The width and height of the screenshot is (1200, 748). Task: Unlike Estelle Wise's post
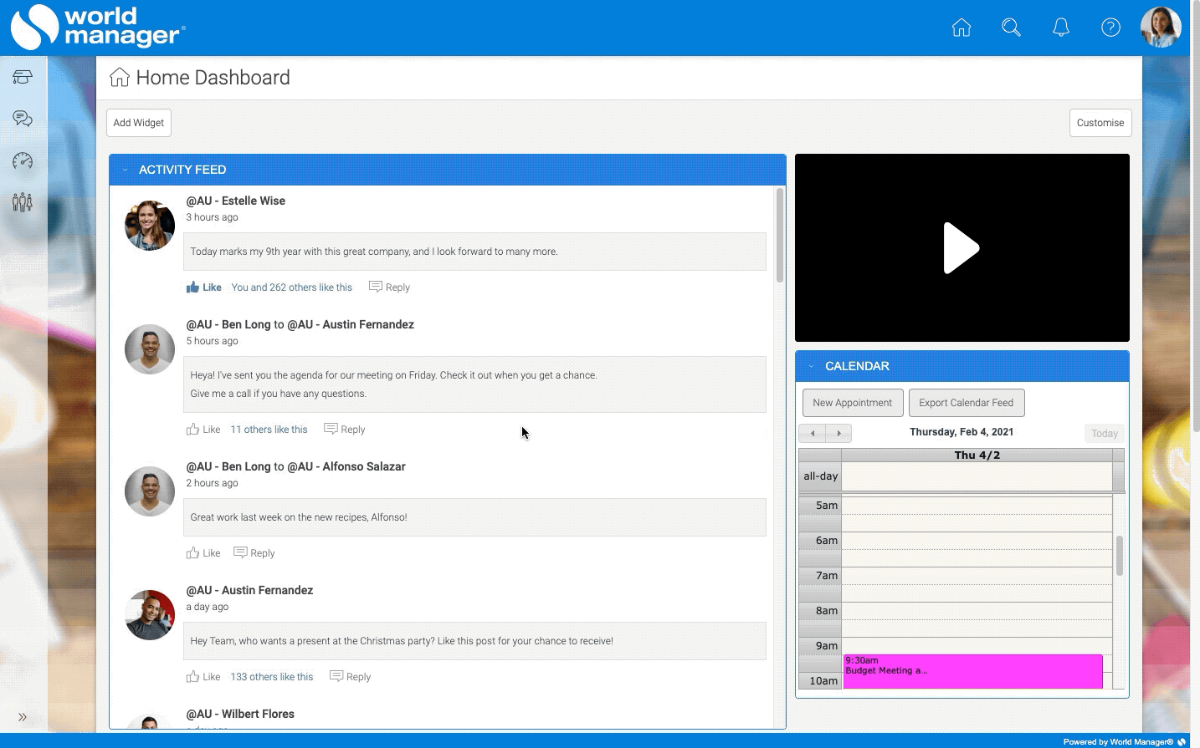coord(203,287)
